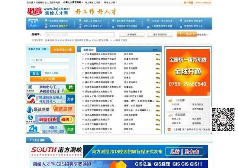Click the 好工作 好人才 slogan graphic
The image size is (238, 168).
click(x=96, y=12)
